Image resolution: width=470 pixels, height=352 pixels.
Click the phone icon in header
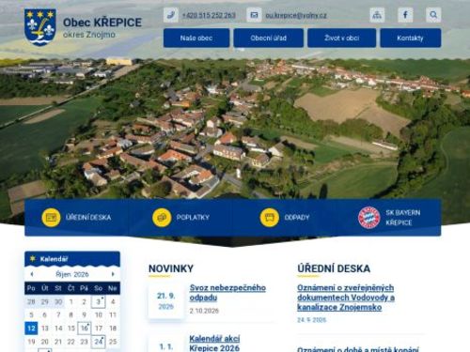point(171,15)
